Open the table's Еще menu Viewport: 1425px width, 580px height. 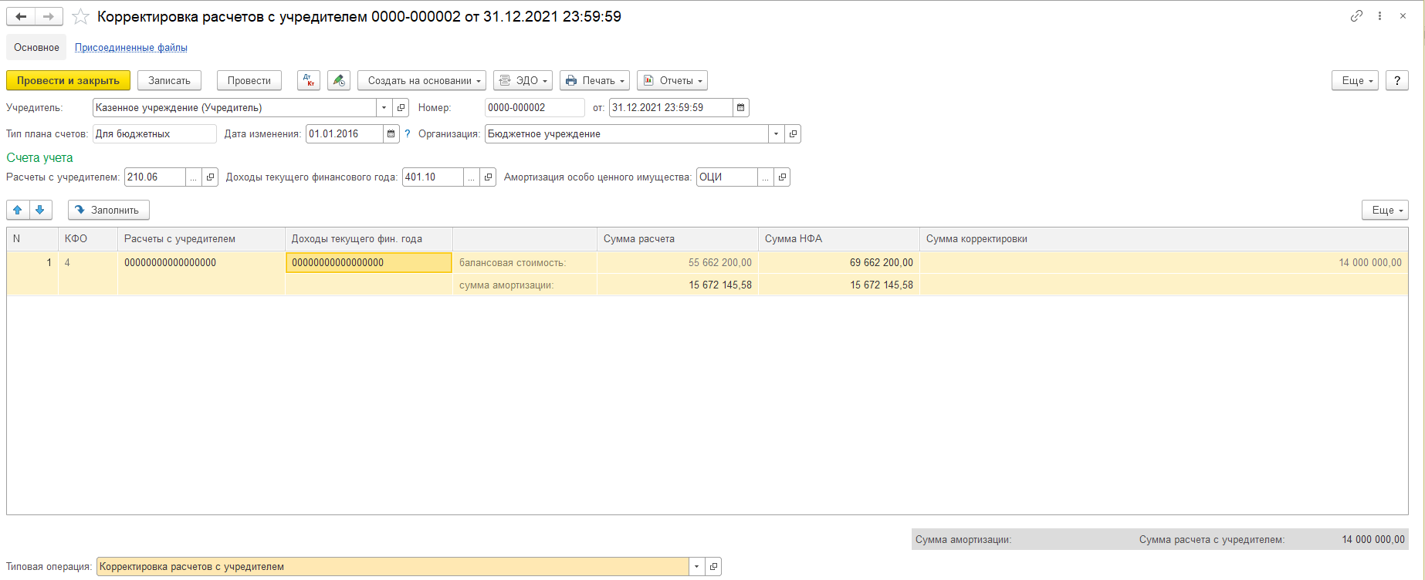click(1385, 210)
